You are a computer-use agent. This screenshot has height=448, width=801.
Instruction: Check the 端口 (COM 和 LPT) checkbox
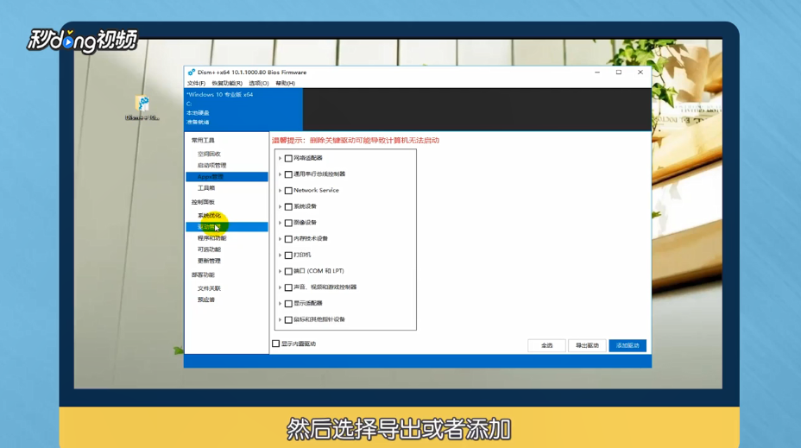coord(288,271)
